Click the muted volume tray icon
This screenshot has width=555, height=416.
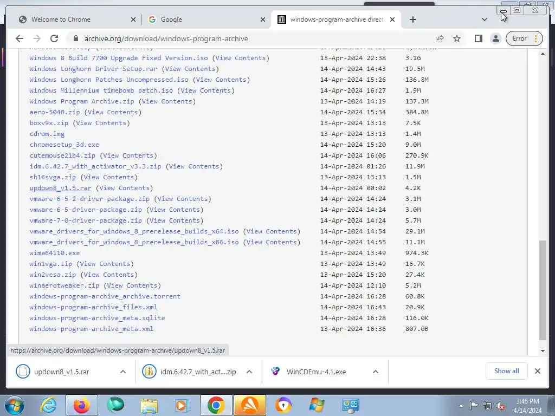500,406
